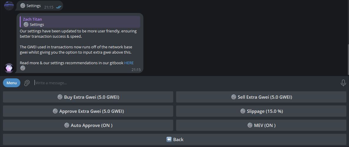This screenshot has width=349, height=147.
Task: Click the gear emoji below gitbook line
Action: [x=23, y=68]
